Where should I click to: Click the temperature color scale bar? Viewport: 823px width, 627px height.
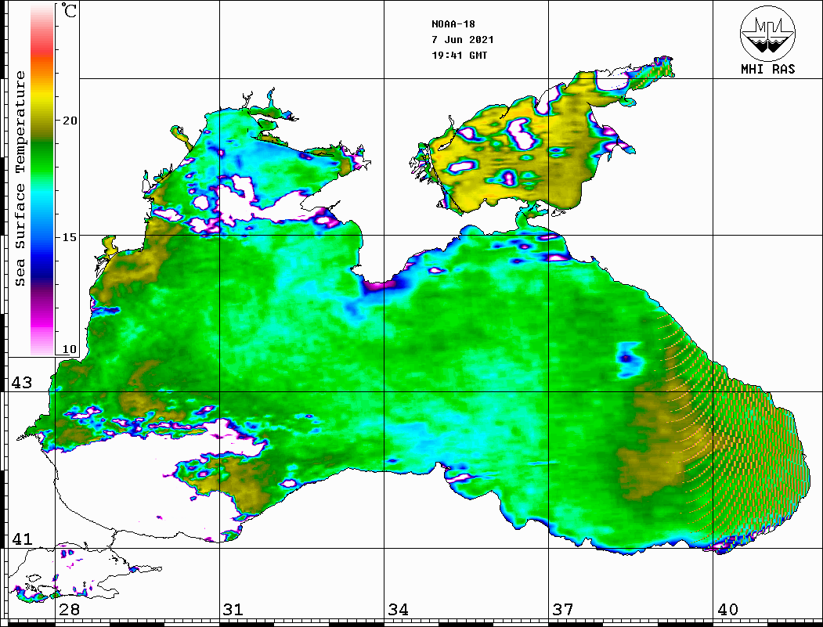tap(42, 179)
